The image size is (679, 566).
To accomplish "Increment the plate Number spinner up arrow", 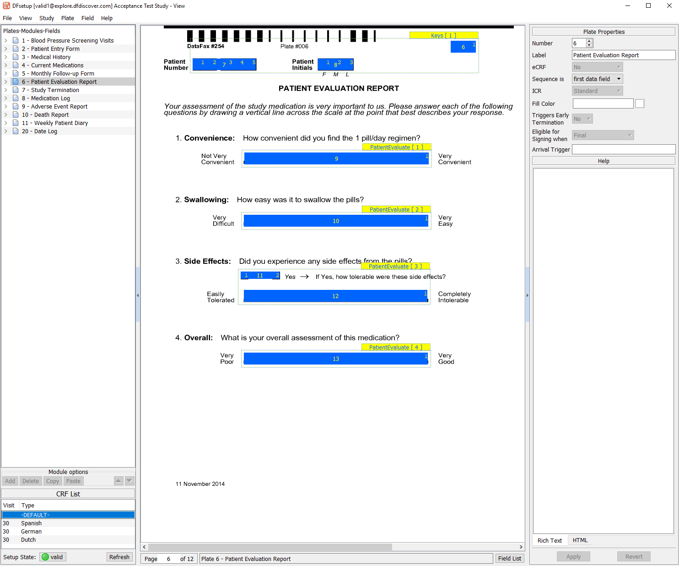I will [589, 41].
